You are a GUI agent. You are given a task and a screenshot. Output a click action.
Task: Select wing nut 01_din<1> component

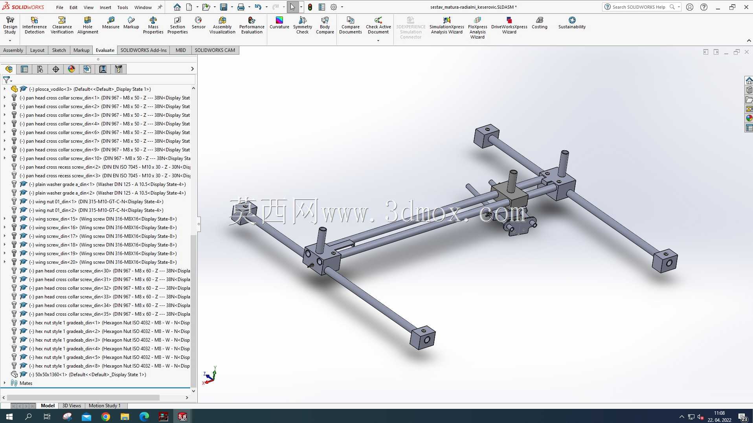coord(96,202)
